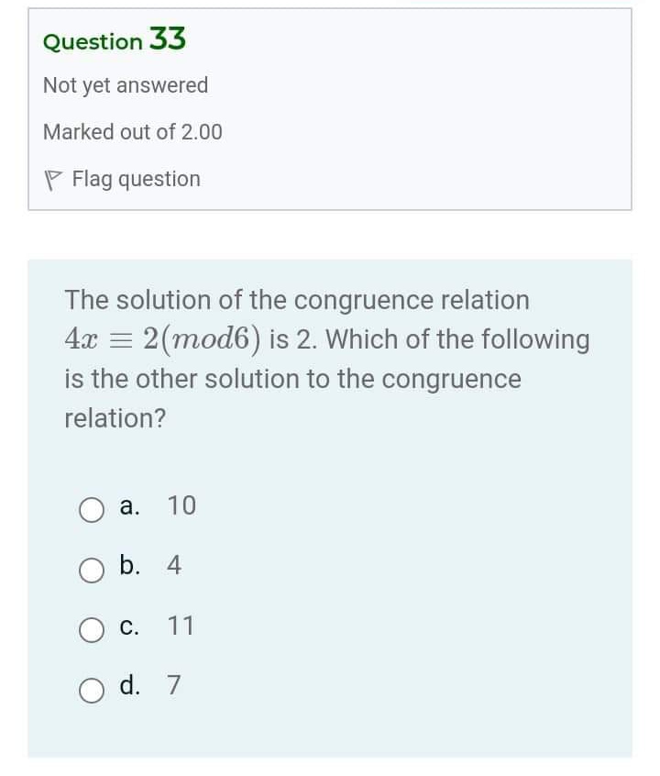Select radio button for option d. 7

(91, 690)
